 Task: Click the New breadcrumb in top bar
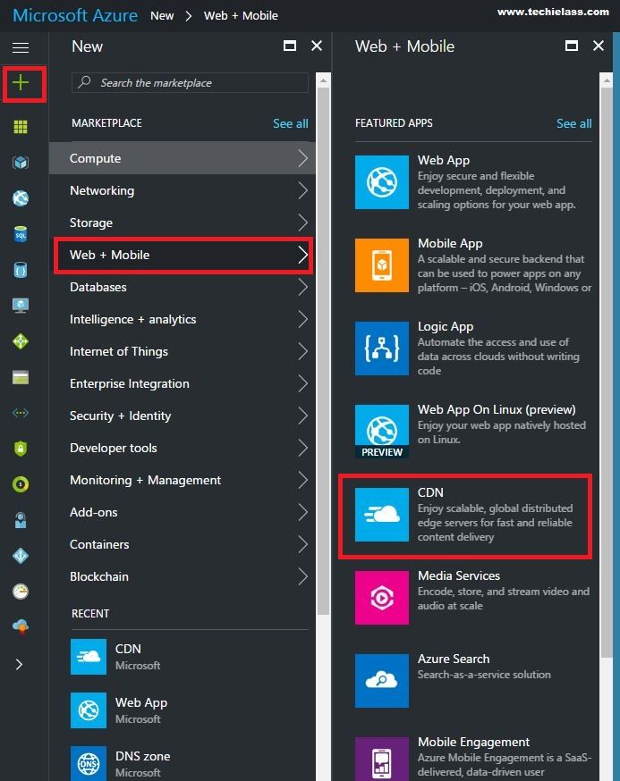point(162,15)
